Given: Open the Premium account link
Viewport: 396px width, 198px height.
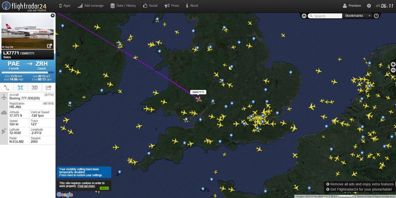Looking at the screenshot, I should point(352,6).
